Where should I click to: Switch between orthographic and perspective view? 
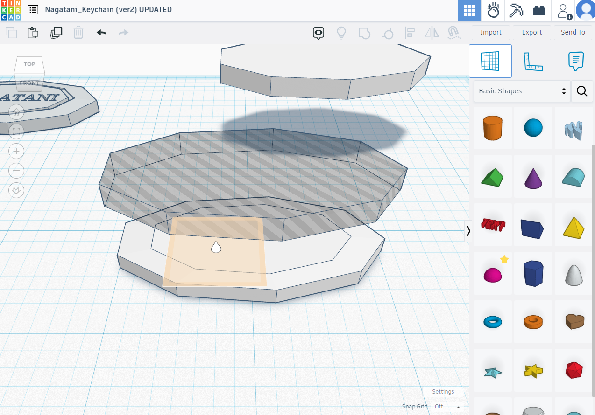point(16,190)
